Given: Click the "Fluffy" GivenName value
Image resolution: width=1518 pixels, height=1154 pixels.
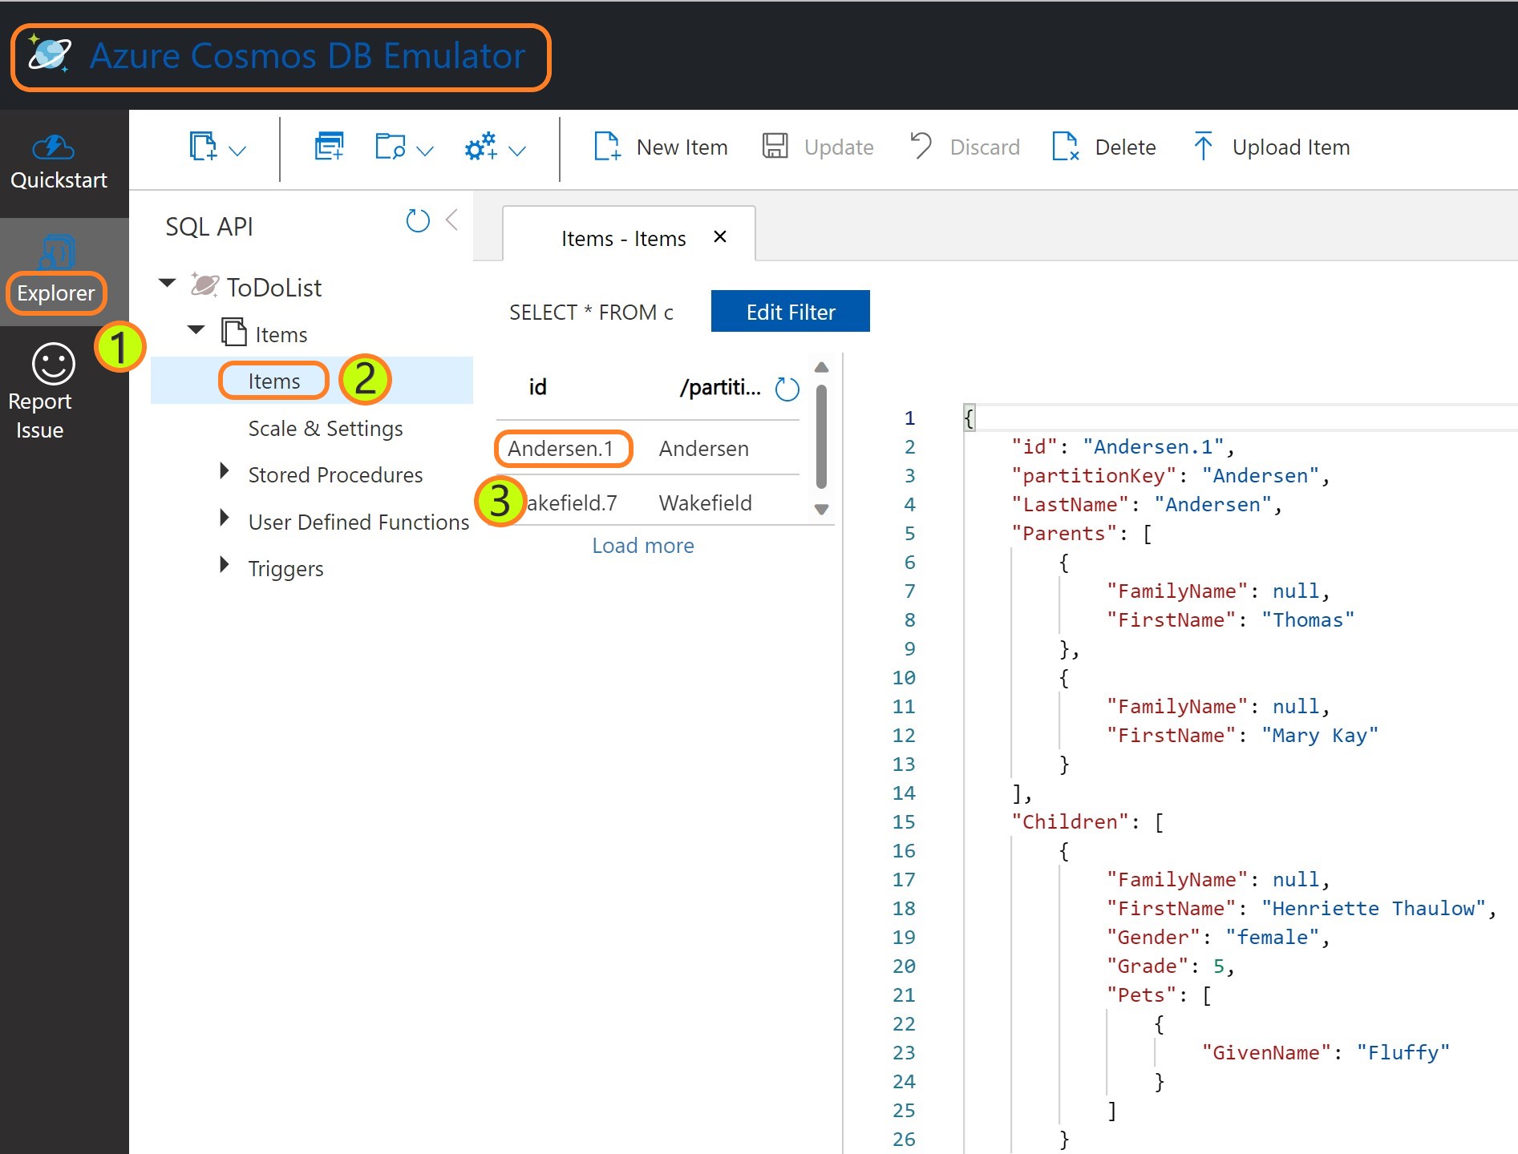Looking at the screenshot, I should (1403, 1052).
